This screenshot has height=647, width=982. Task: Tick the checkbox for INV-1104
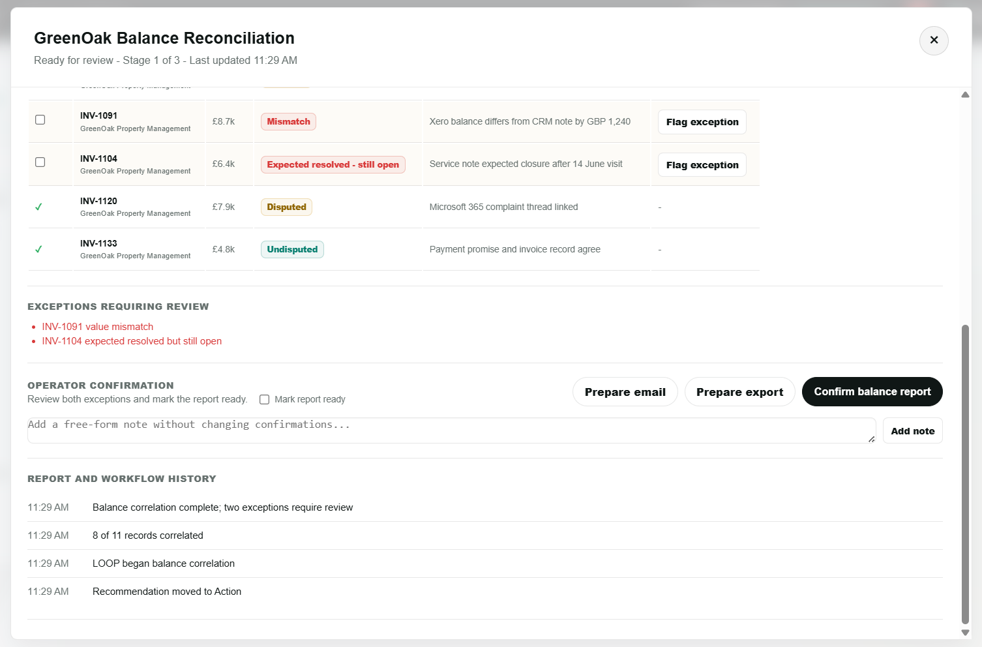tap(40, 162)
